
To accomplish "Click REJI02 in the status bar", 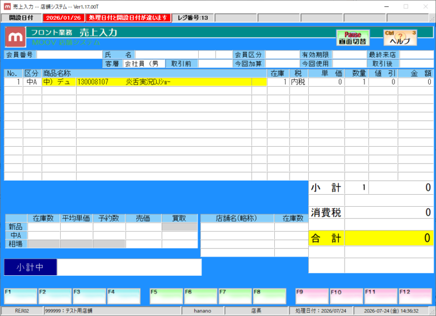I will [22, 311].
